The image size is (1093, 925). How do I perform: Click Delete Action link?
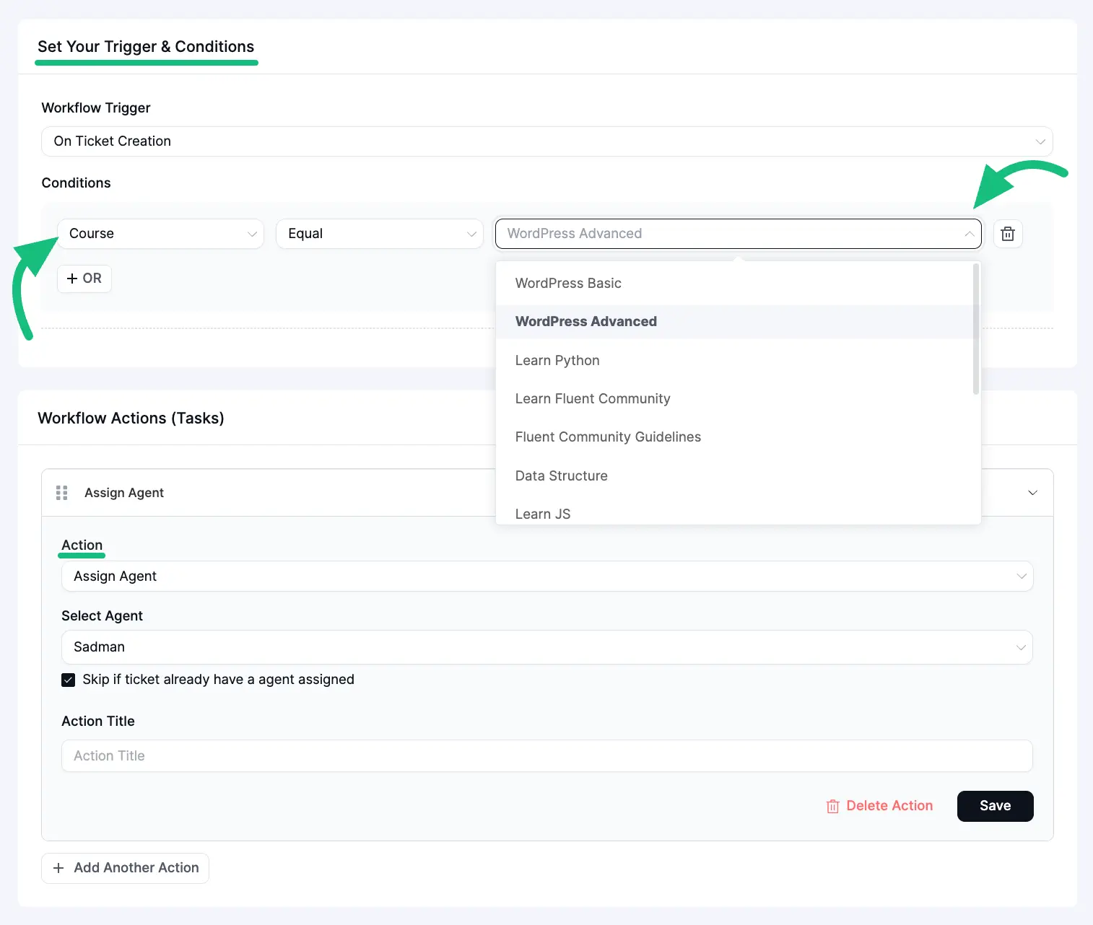[880, 806]
